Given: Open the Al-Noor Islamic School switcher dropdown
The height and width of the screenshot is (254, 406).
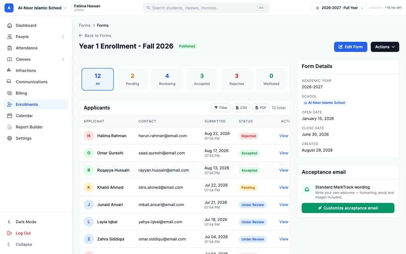Looking at the screenshot, I should click(x=42, y=8).
